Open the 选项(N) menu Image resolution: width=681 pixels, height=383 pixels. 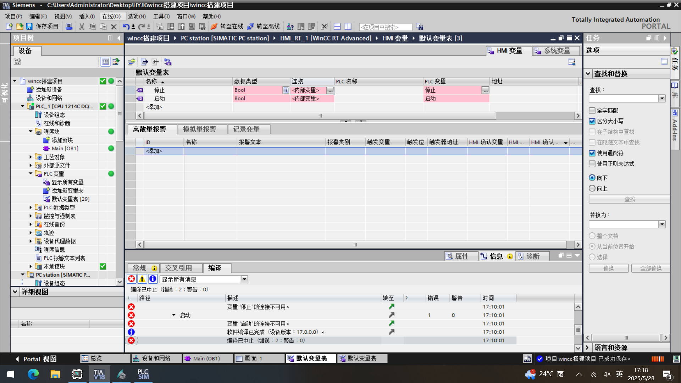137,16
